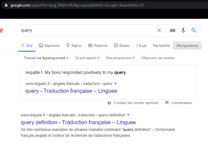Select the Все tab

tap(27, 45)
